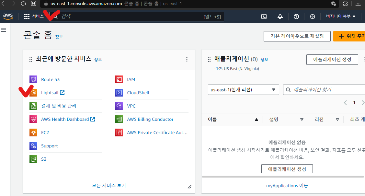The image size is (365, 196).
Task: Open the myApplications 이동 link
Action: [x=287, y=186]
